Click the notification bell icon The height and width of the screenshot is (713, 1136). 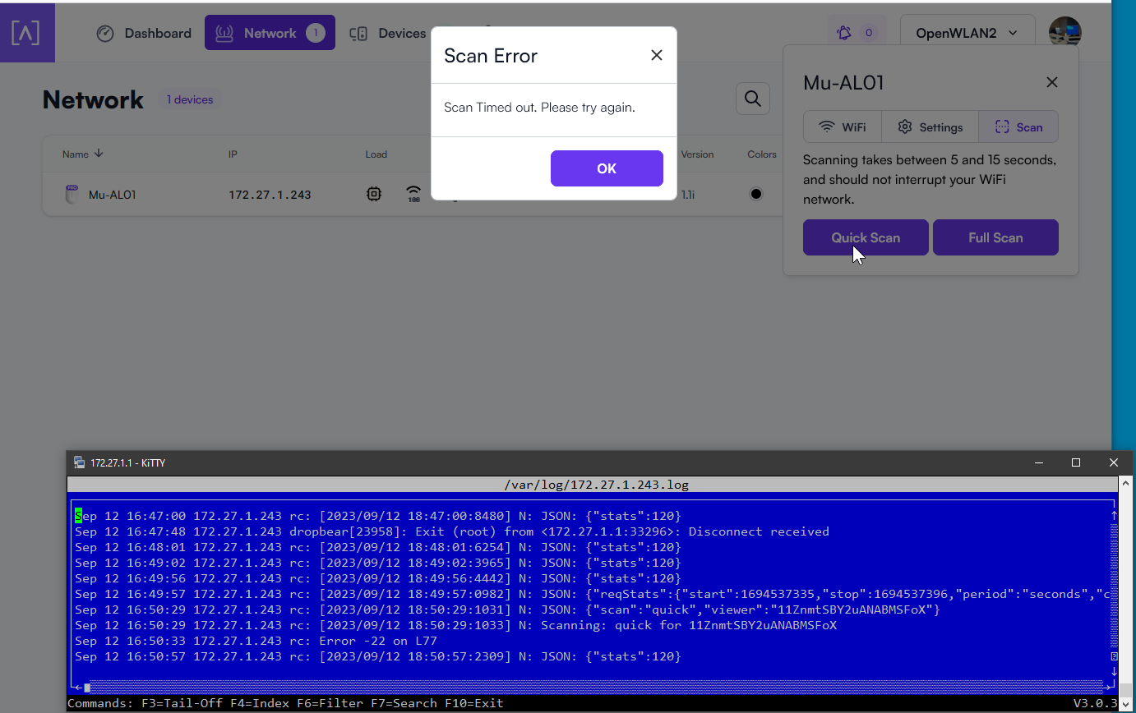pos(844,33)
